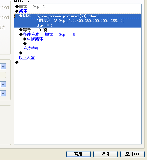Select the script line '$game_screen.pictures[50].show('

pyautogui.click(x=78, y=16)
